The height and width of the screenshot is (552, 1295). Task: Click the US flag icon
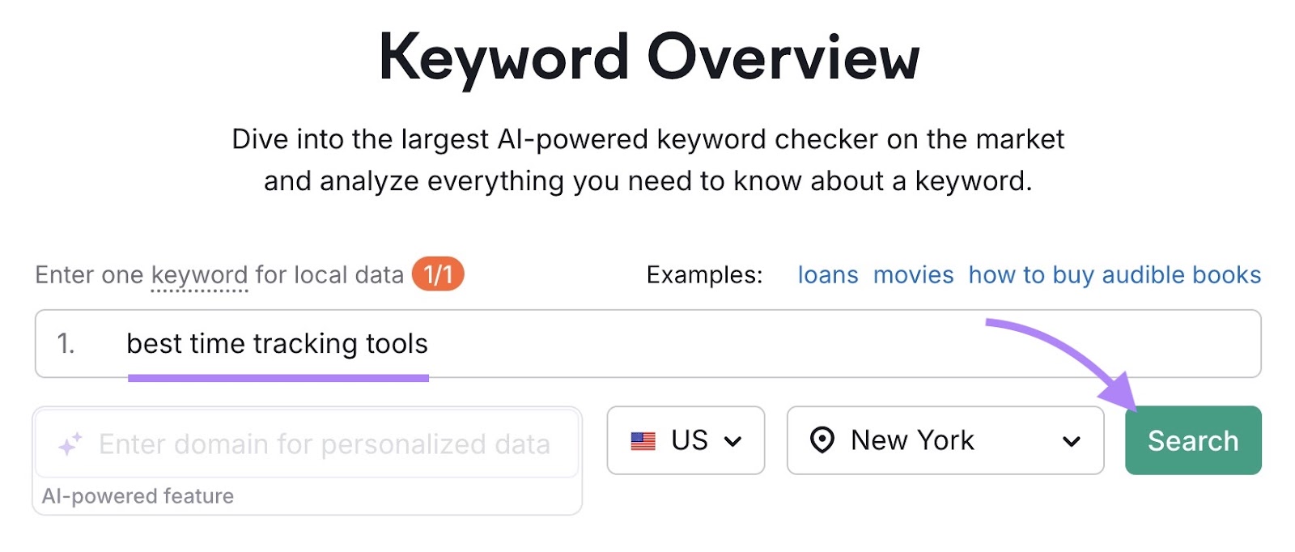click(643, 440)
